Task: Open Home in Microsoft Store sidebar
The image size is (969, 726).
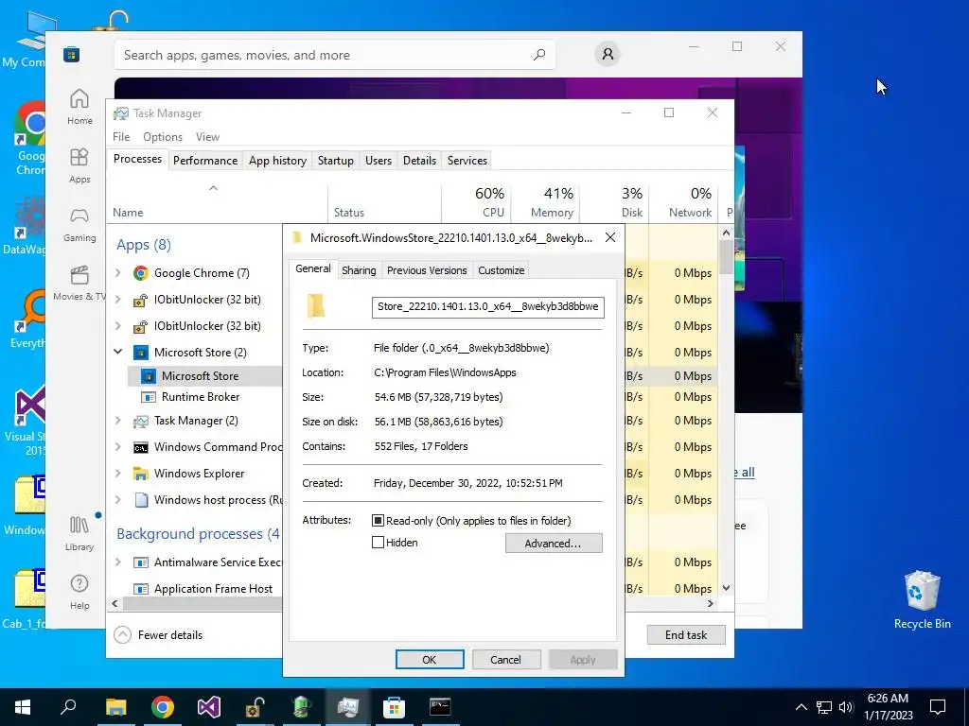Action: [x=79, y=107]
